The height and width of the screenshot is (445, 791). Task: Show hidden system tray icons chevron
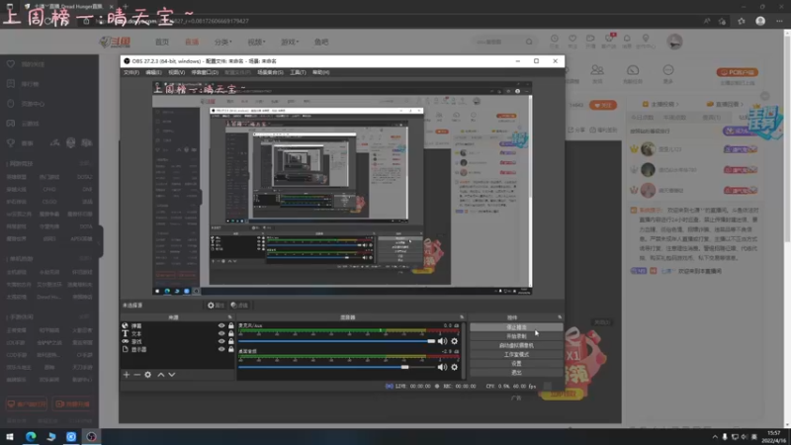(715, 437)
